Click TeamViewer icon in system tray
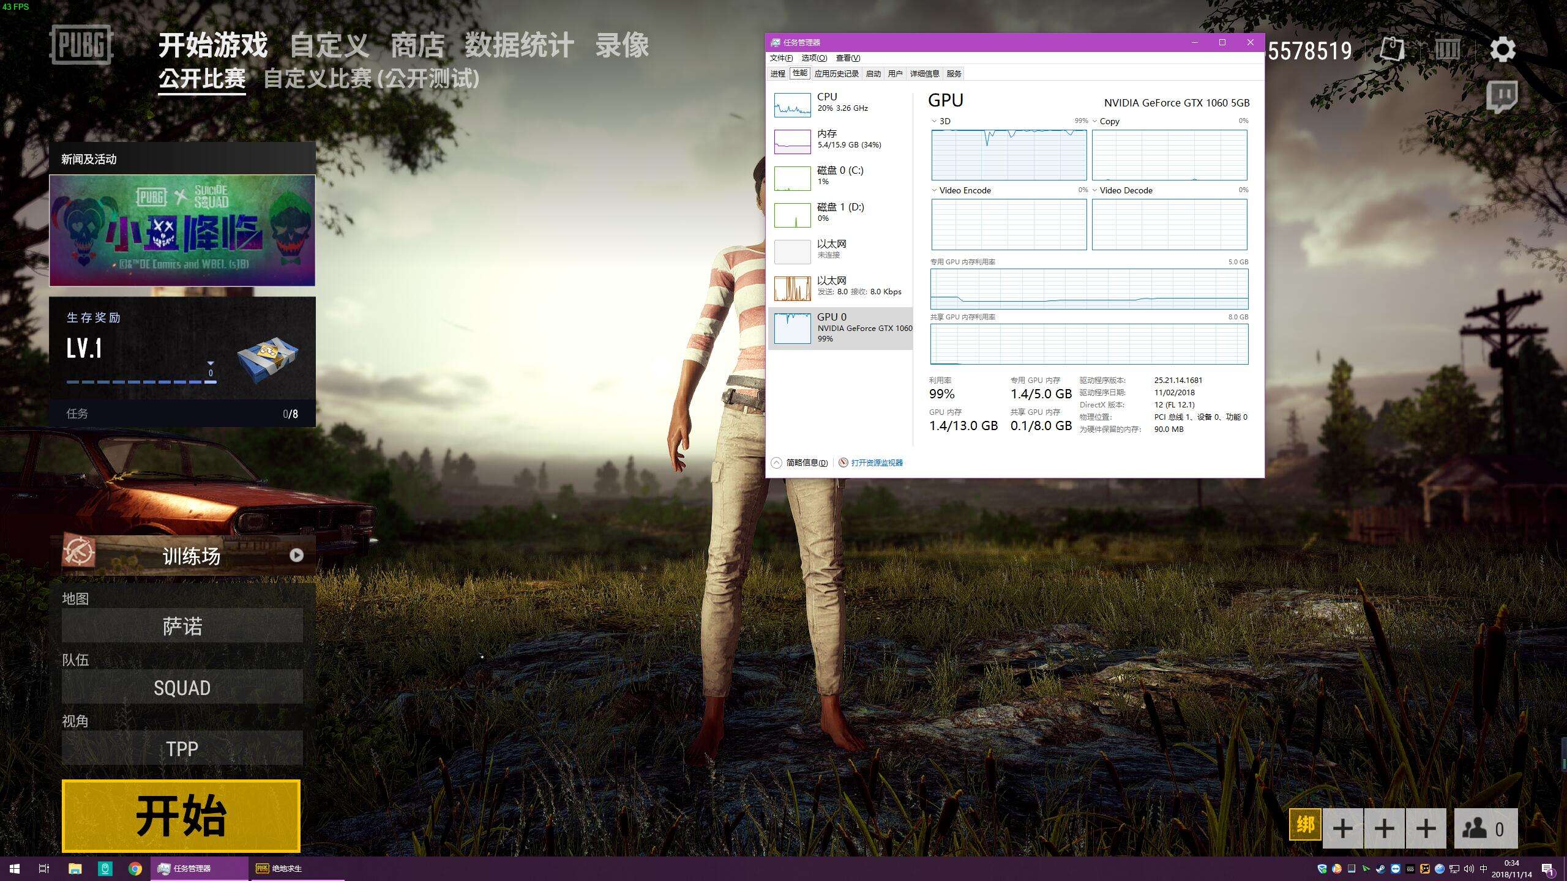1567x881 pixels. [x=1396, y=869]
